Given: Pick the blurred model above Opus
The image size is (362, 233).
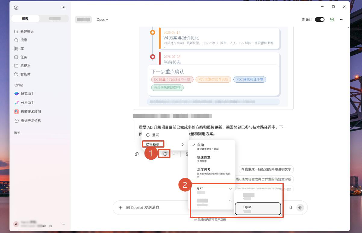Looking at the screenshot, I should [x=258, y=196].
